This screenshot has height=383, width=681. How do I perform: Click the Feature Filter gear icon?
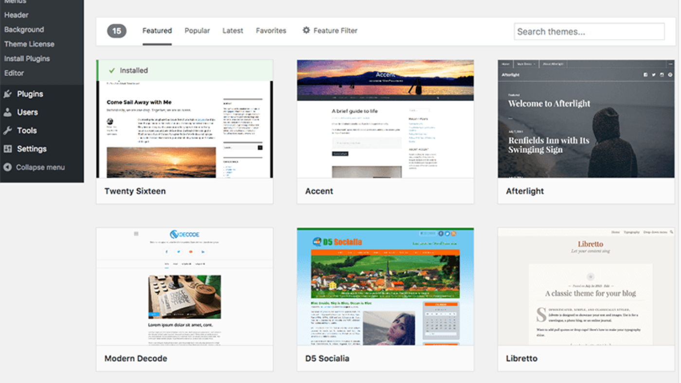pyautogui.click(x=306, y=30)
